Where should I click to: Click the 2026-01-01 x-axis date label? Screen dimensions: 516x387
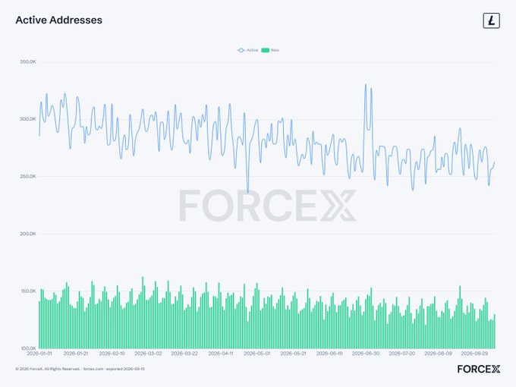[x=39, y=354]
